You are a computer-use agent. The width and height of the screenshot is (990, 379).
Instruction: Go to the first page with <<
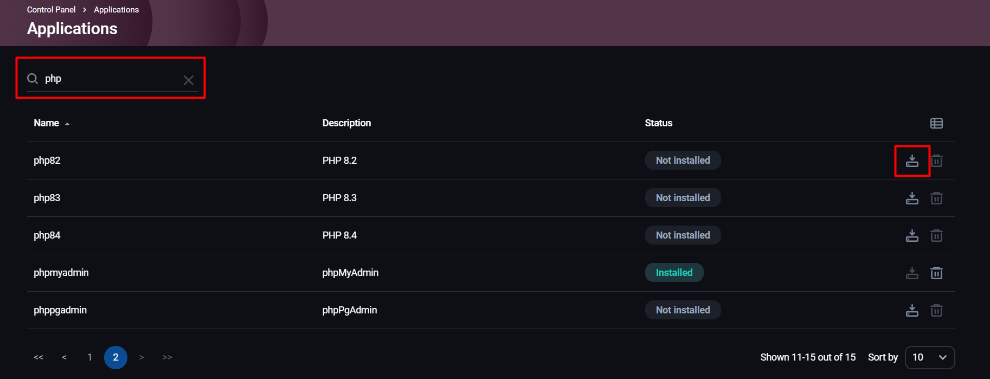click(x=38, y=357)
